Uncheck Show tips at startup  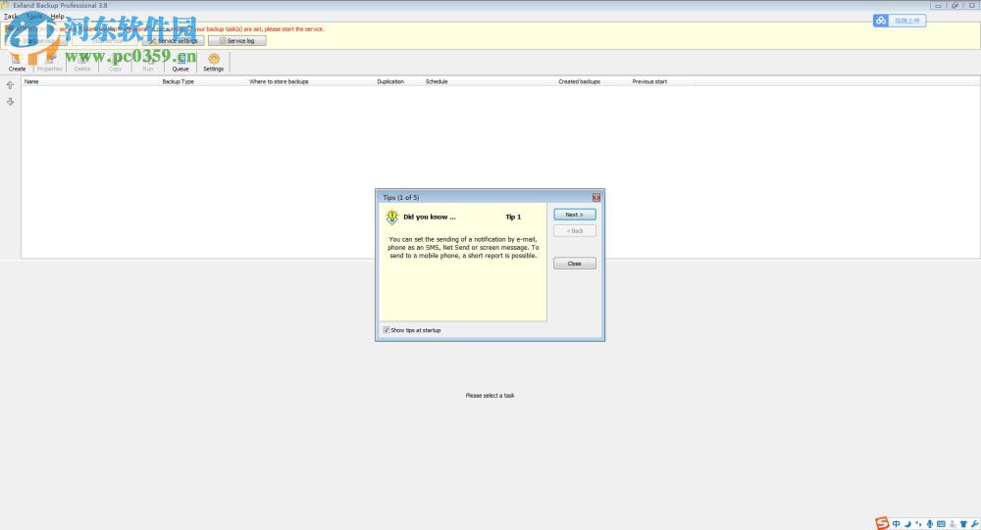tap(386, 330)
